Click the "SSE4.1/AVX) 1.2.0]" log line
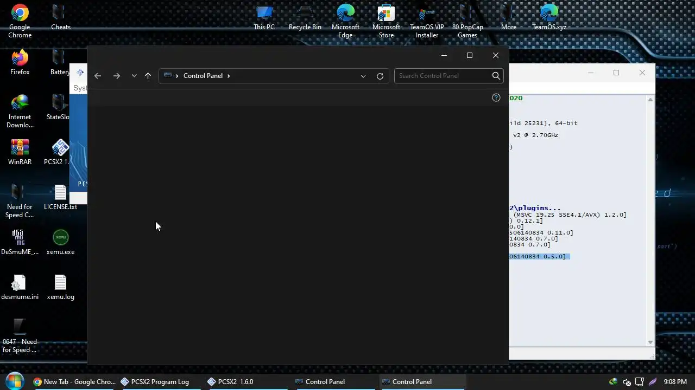This screenshot has width=695, height=390. point(567,215)
